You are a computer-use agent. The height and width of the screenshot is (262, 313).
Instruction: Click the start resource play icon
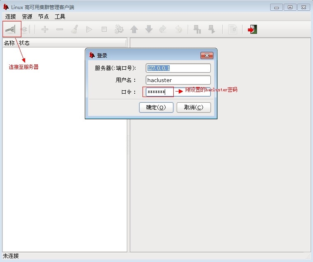[89, 29]
